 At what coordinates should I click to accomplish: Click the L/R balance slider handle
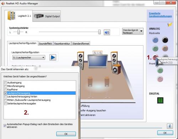click(x=19, y=32)
